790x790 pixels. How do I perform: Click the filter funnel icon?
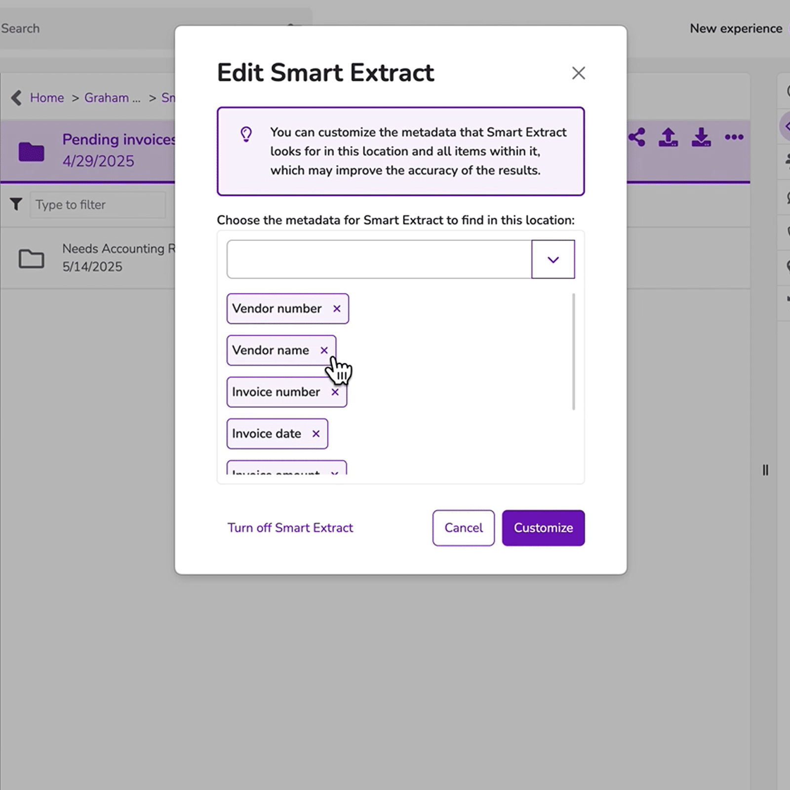pyautogui.click(x=15, y=204)
